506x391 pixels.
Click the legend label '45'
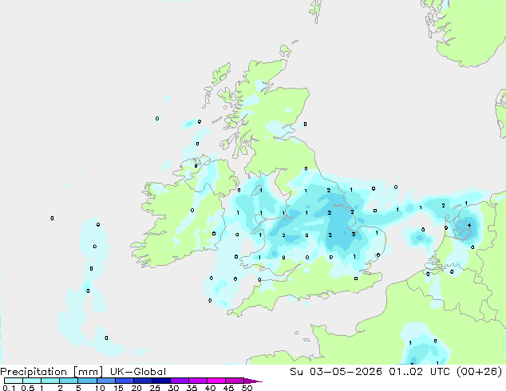[228, 388]
